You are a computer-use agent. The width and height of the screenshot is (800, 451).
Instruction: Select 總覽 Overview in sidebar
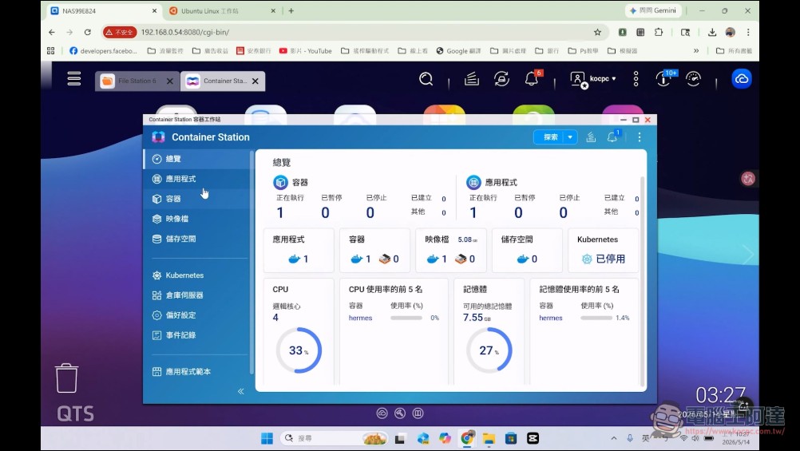click(196, 159)
